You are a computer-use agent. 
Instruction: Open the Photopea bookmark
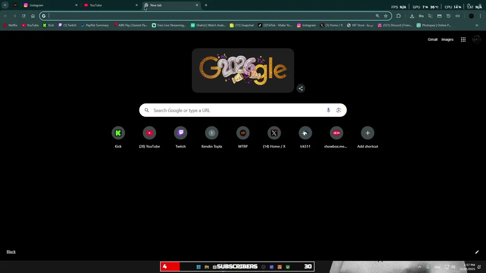click(x=434, y=25)
